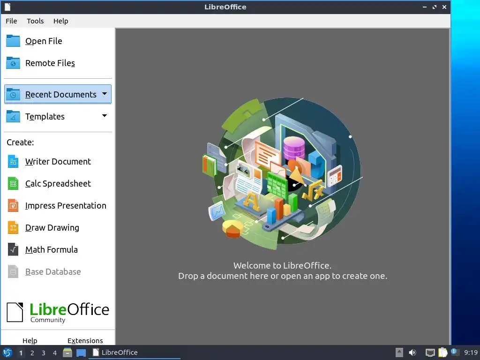The image size is (480, 360).
Task: Create a new Writer Document
Action: coord(58,162)
